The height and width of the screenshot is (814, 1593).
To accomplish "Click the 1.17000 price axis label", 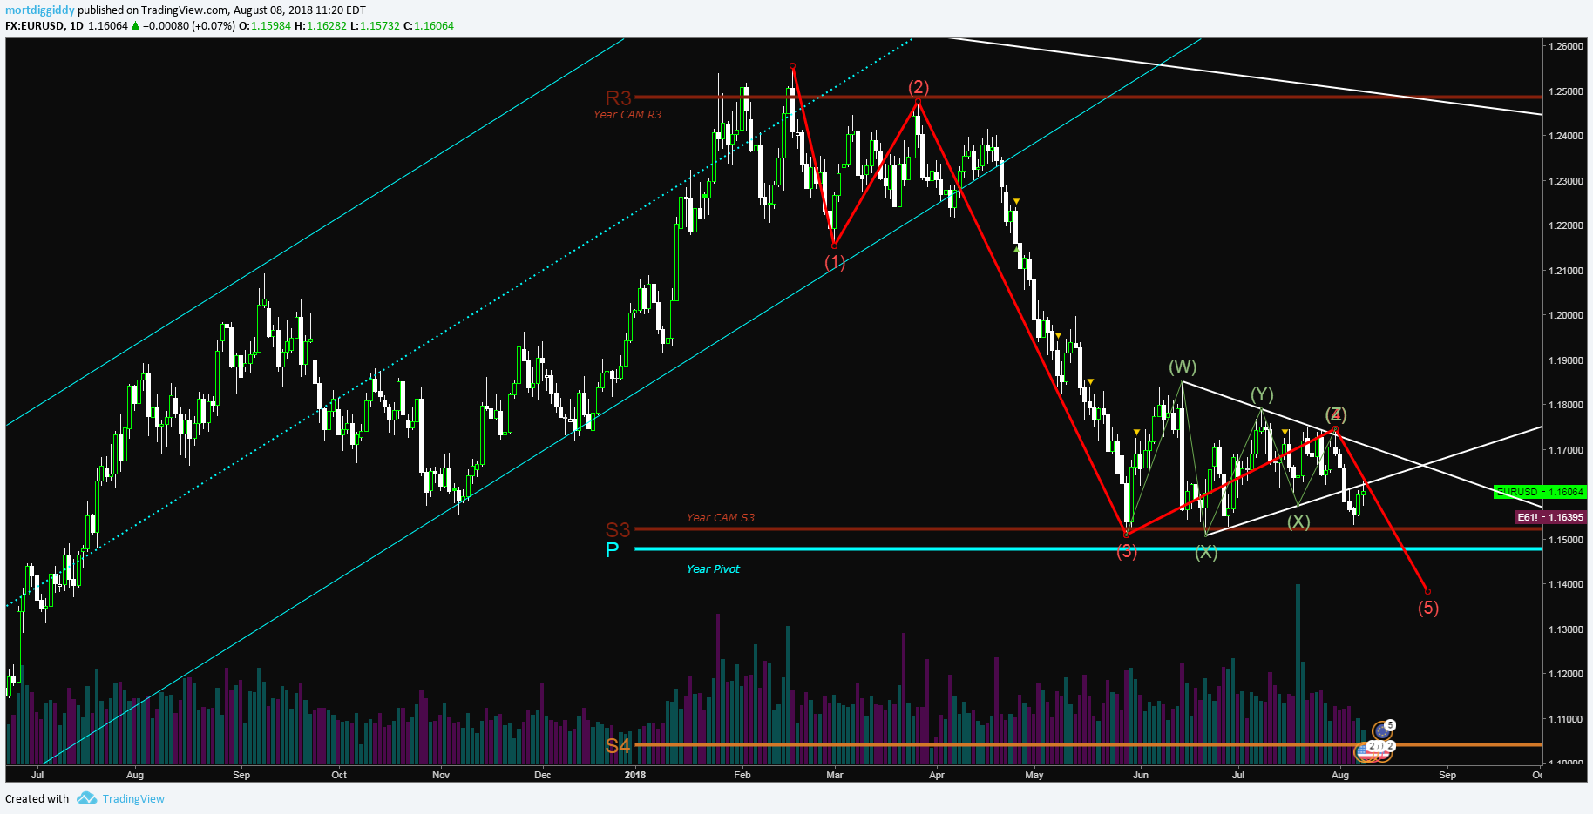I will 1565,450.
